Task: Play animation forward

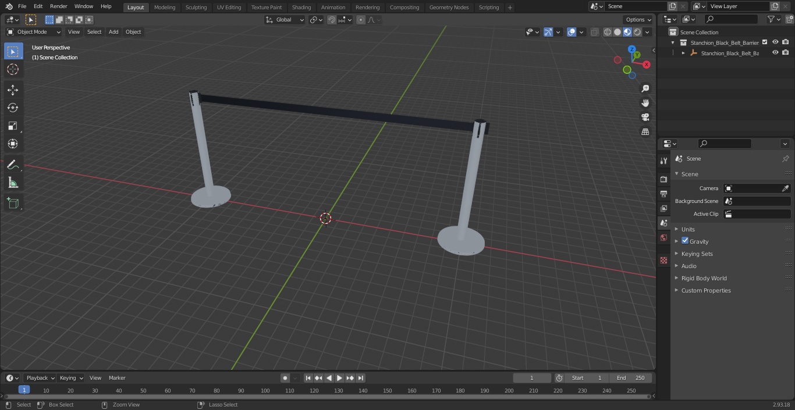Action: pos(340,378)
